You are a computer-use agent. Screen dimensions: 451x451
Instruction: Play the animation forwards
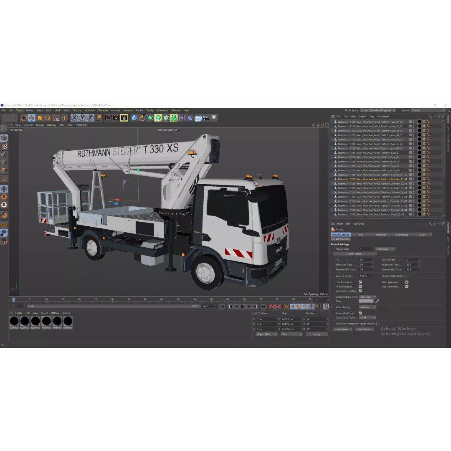(x=243, y=307)
